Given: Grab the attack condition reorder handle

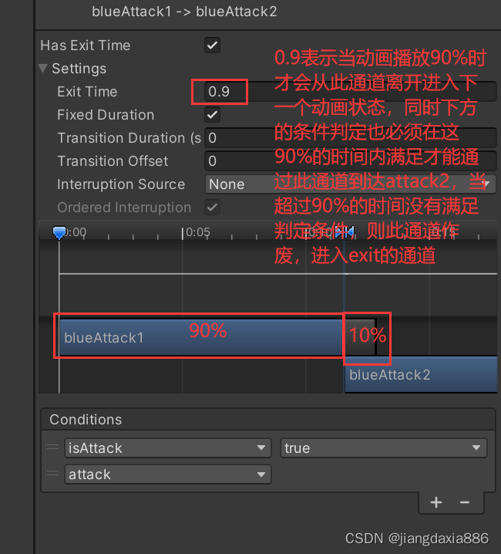Looking at the screenshot, I should point(53,474).
